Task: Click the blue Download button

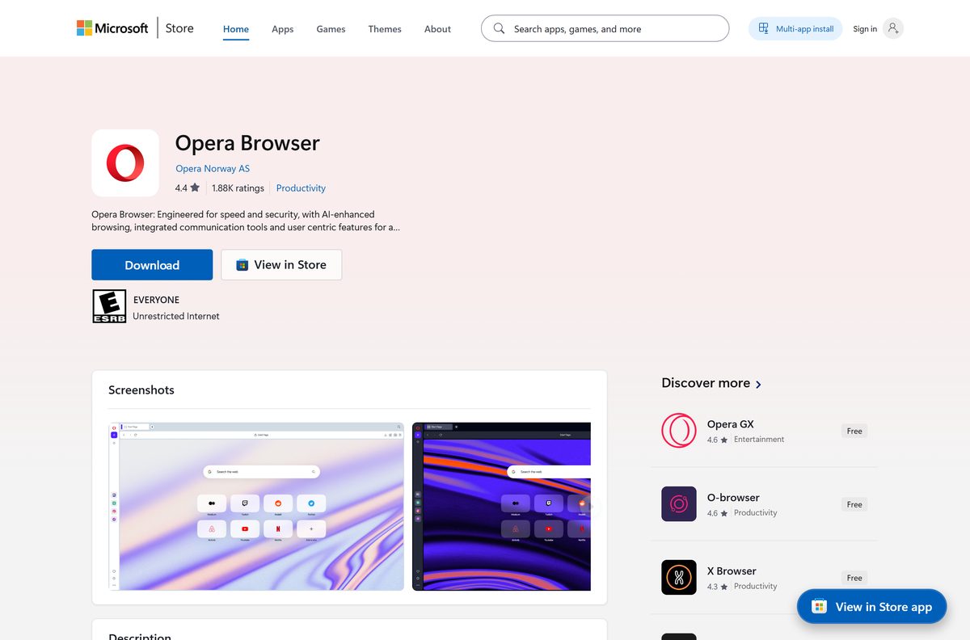Action: coord(152,265)
